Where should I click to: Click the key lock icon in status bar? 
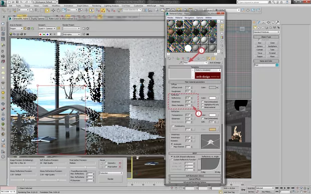[243, 190]
